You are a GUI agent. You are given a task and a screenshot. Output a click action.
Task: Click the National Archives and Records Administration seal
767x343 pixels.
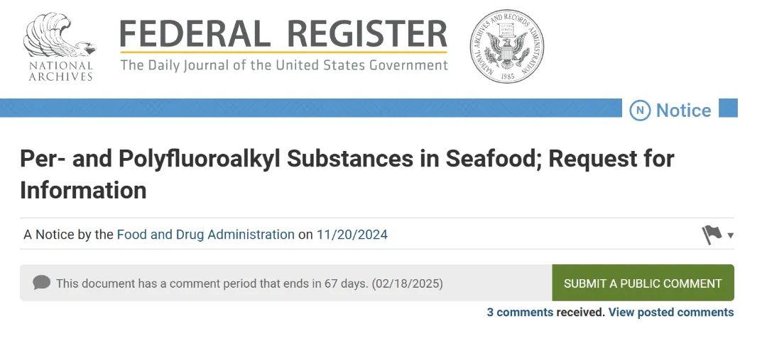point(506,46)
